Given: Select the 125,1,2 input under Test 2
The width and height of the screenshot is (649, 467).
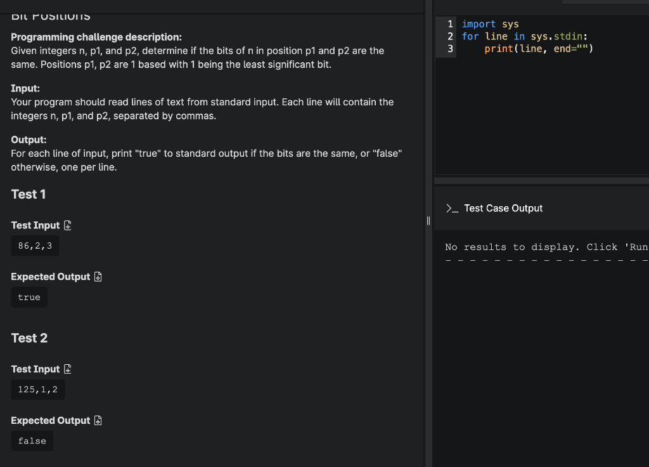Looking at the screenshot, I should [37, 389].
